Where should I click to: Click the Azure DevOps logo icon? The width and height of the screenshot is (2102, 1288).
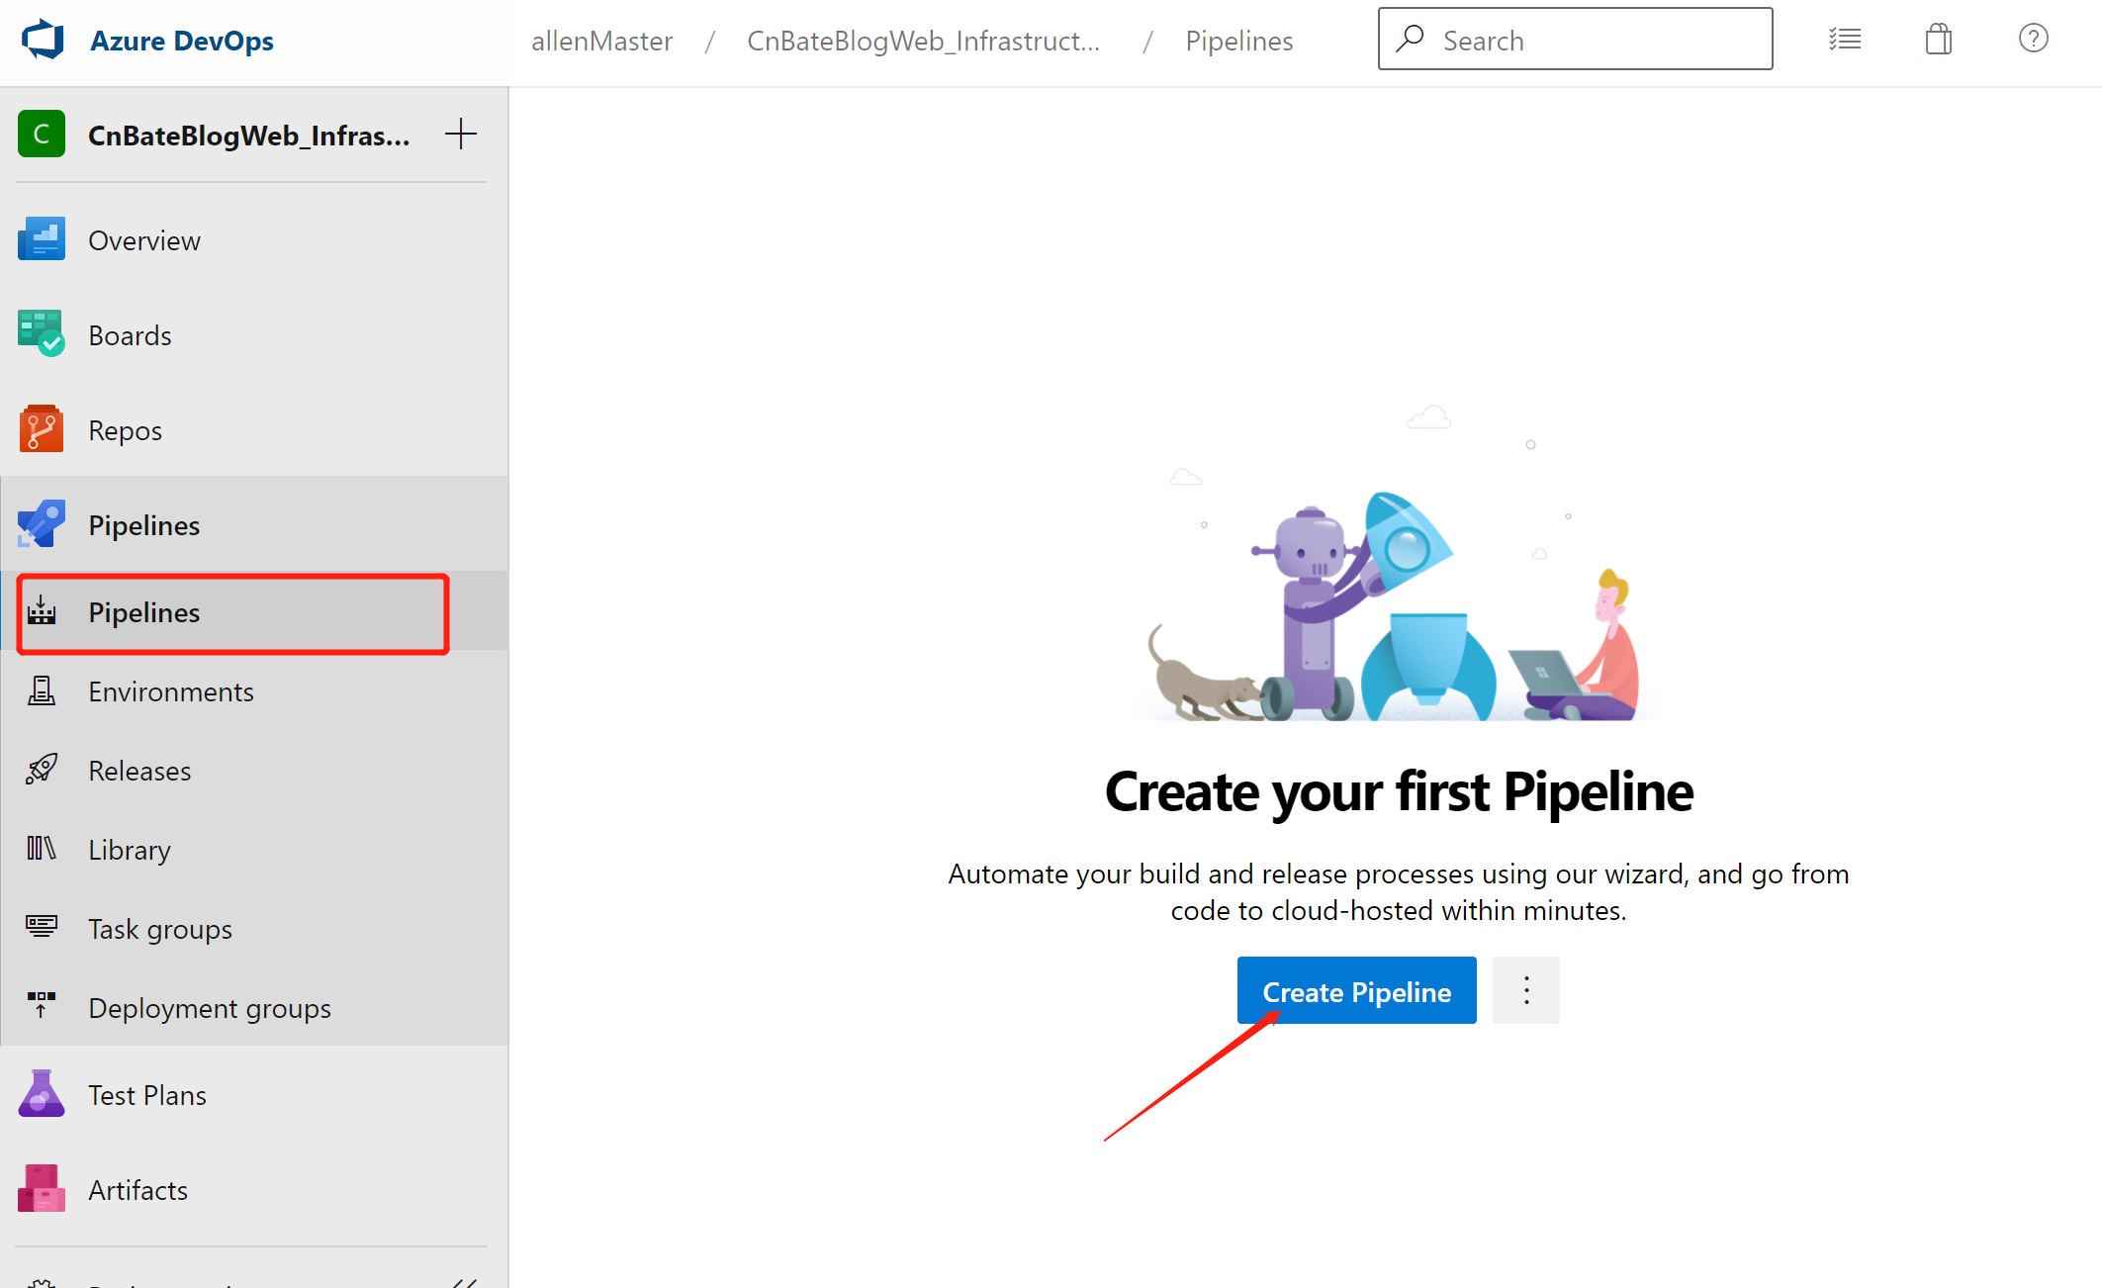(43, 41)
